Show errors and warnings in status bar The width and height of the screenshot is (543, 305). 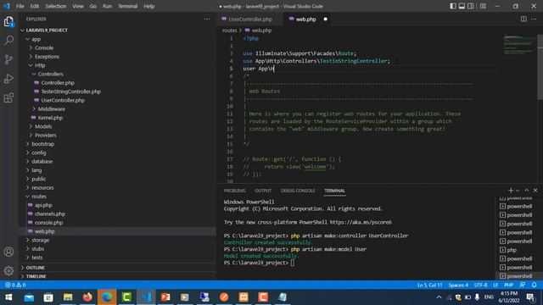click(x=15, y=285)
